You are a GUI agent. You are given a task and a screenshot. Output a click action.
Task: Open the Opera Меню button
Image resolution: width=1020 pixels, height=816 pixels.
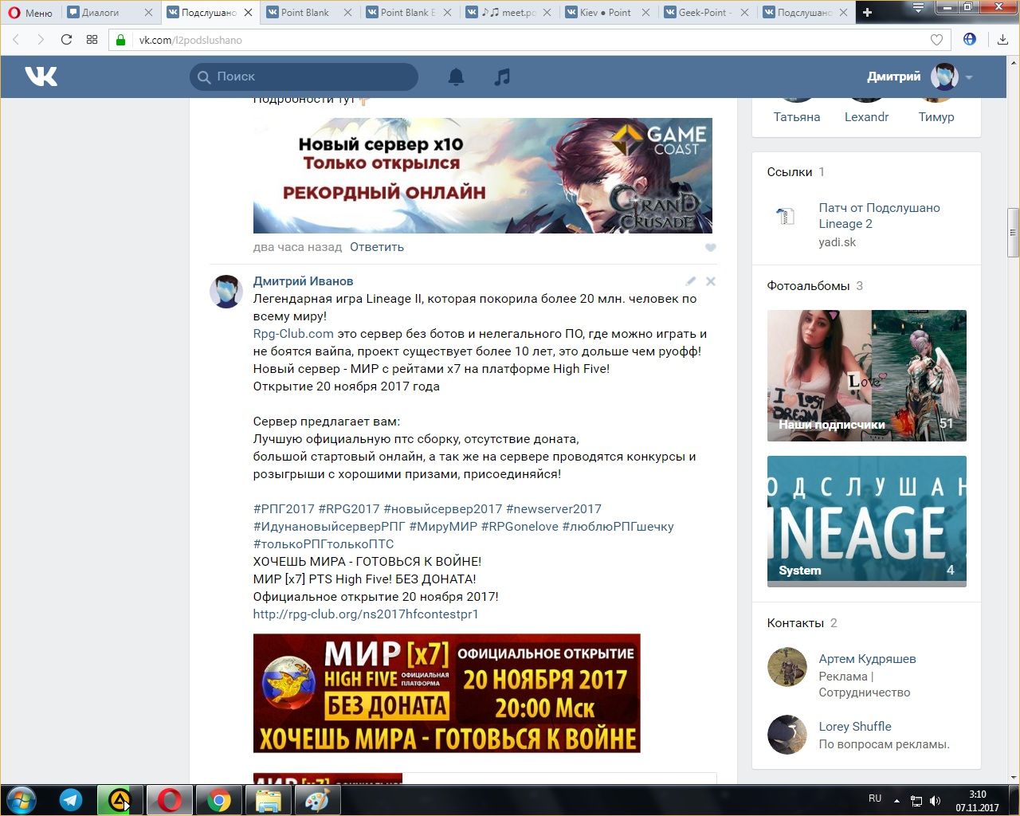click(30, 12)
